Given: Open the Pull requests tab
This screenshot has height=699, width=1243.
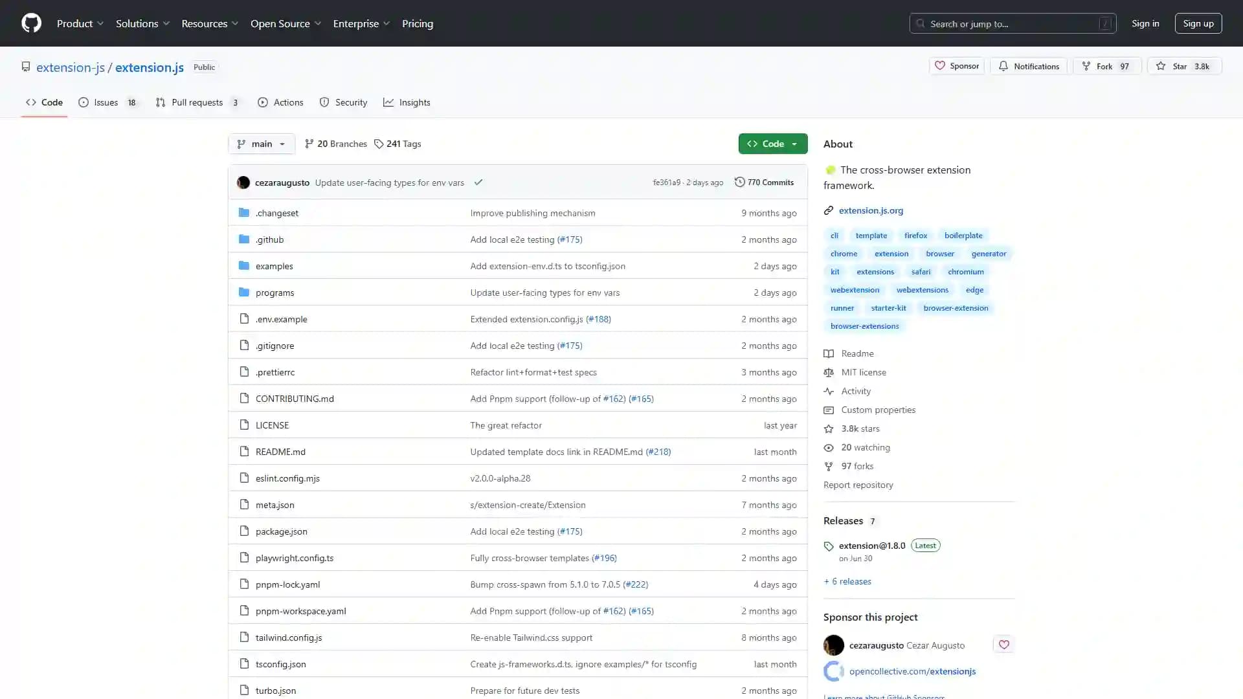Looking at the screenshot, I should (x=198, y=102).
